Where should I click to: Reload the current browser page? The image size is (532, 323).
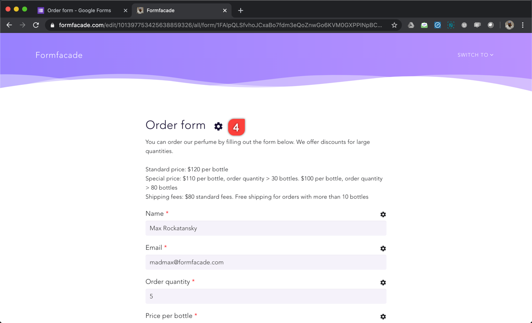[x=36, y=25]
